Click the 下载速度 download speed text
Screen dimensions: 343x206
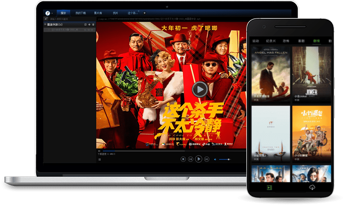[106, 154]
